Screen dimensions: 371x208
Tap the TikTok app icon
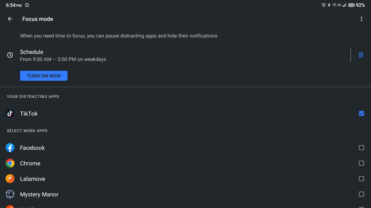tap(10, 113)
